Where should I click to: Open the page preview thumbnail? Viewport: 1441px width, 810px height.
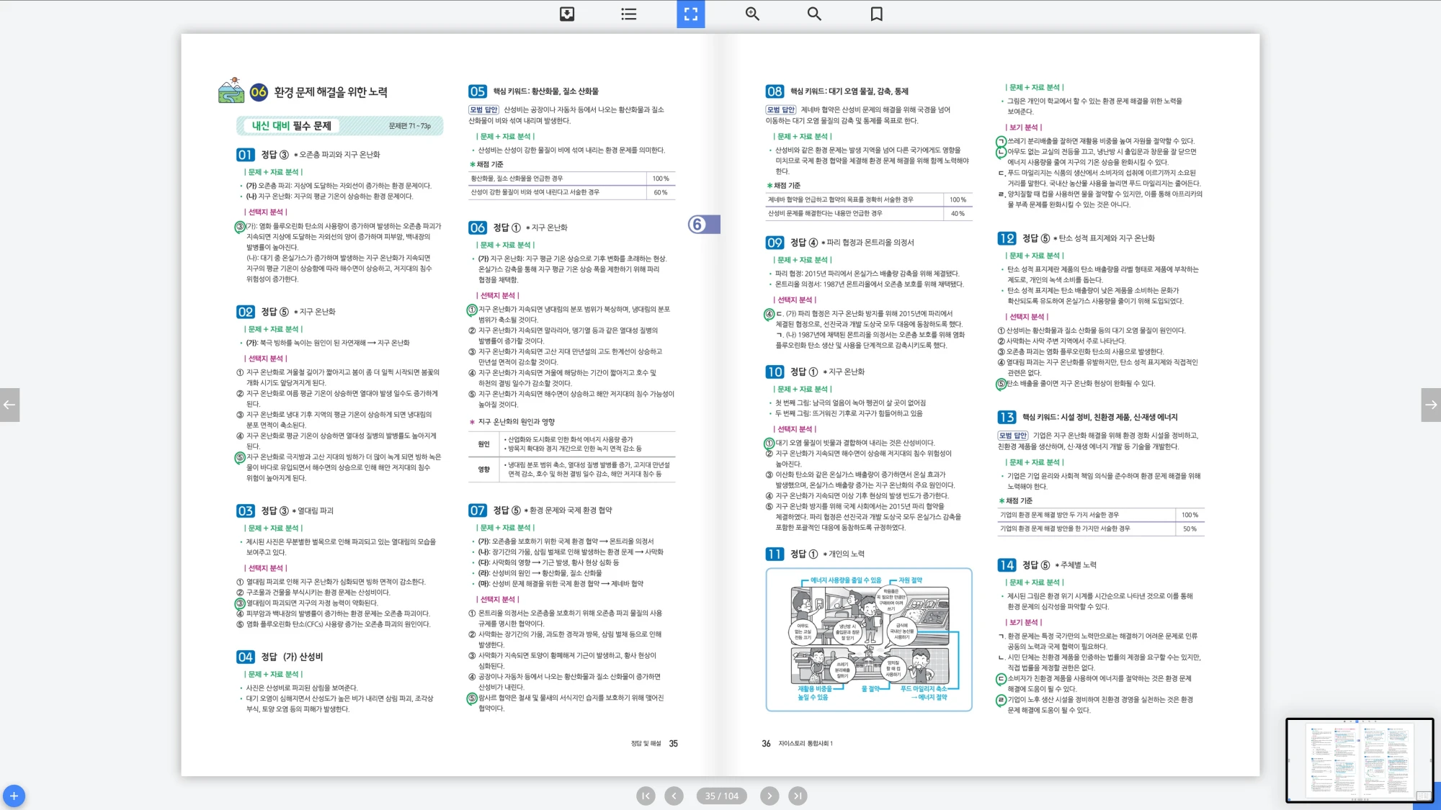(x=1359, y=760)
